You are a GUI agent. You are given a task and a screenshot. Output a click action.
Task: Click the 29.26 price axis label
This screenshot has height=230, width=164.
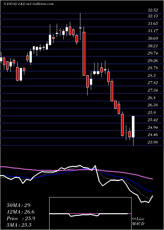[x=153, y=60]
